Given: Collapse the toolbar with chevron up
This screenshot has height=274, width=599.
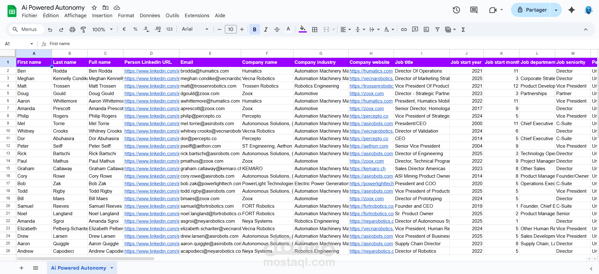Looking at the screenshot, I should (586, 29).
